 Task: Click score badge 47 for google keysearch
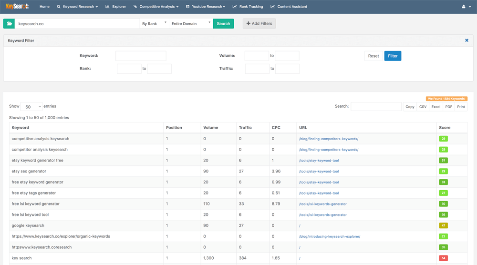[443, 225]
